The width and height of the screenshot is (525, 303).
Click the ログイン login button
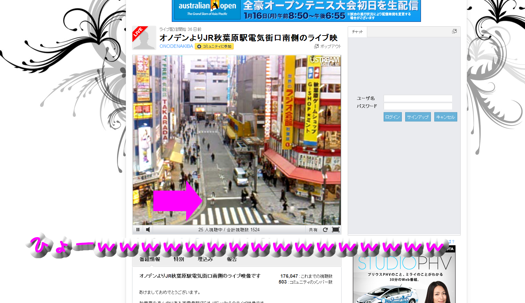click(393, 117)
